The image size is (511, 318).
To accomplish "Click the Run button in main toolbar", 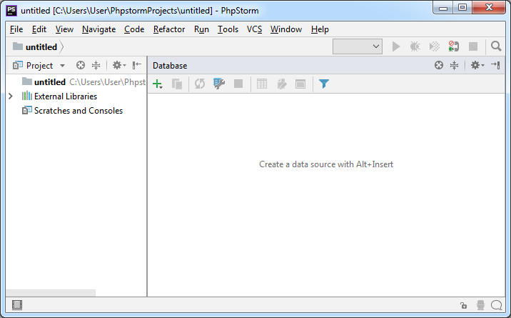I will coord(396,46).
